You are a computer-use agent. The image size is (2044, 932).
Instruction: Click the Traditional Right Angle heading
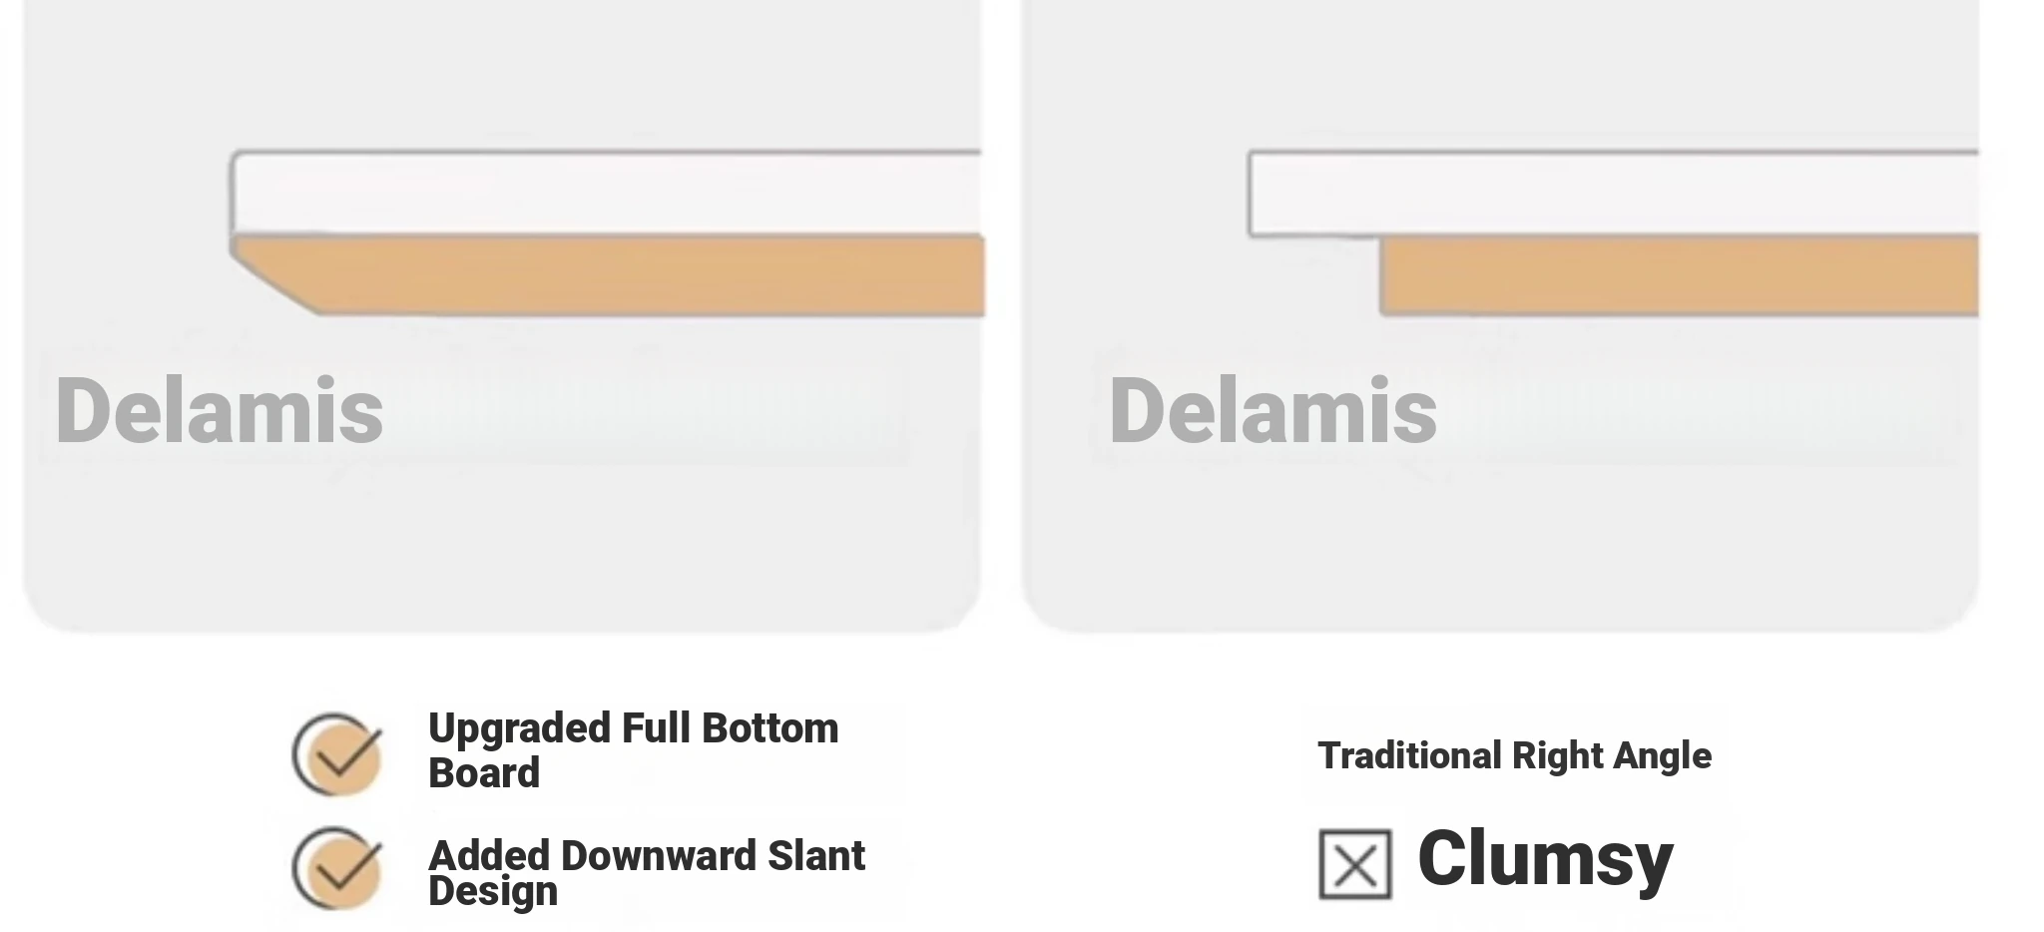pos(1514,756)
